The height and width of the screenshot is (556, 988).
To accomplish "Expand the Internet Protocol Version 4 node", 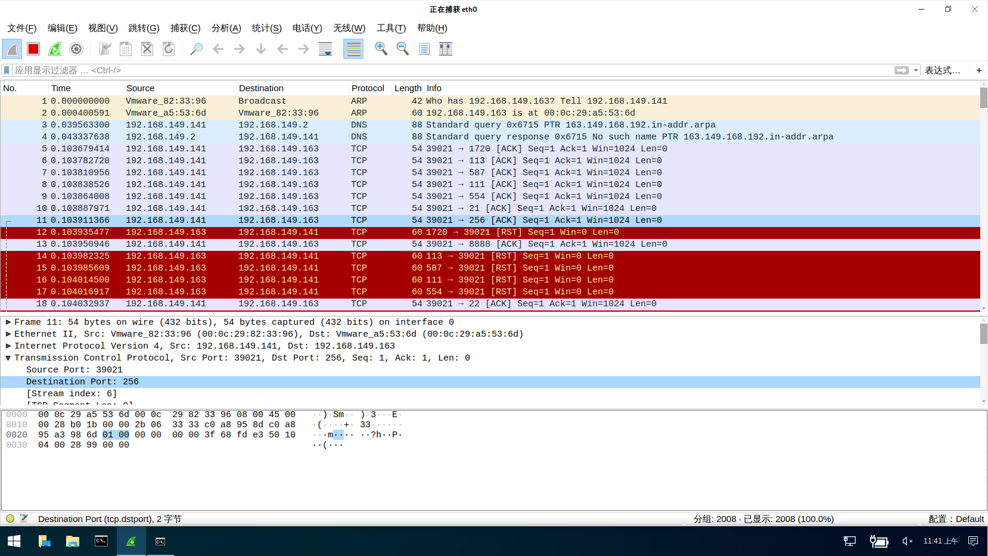I will point(8,346).
